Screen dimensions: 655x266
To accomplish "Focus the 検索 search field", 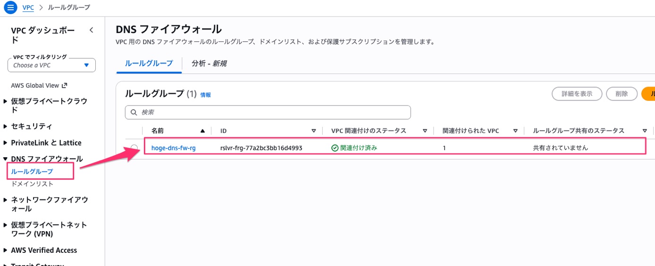I will (x=268, y=113).
